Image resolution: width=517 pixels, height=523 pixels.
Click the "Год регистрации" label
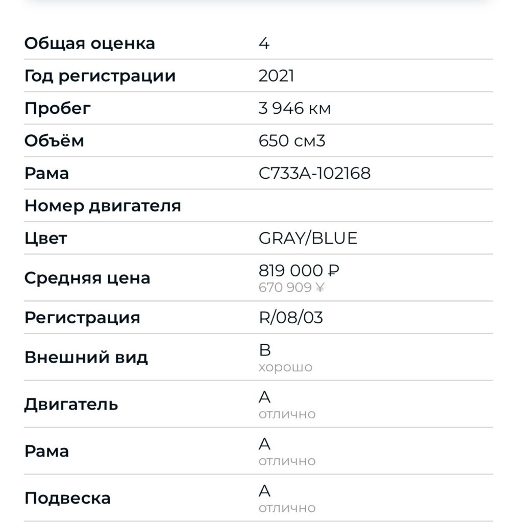click(100, 76)
